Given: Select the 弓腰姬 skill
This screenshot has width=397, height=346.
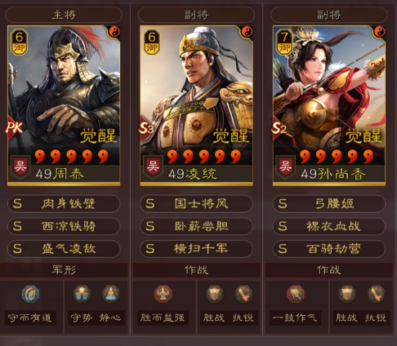Looking at the screenshot, I should tap(329, 203).
